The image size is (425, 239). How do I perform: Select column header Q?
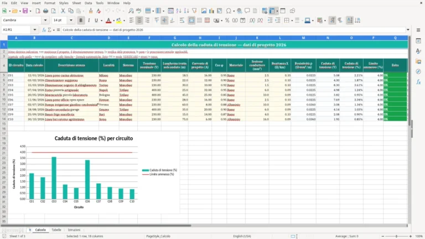coord(395,38)
